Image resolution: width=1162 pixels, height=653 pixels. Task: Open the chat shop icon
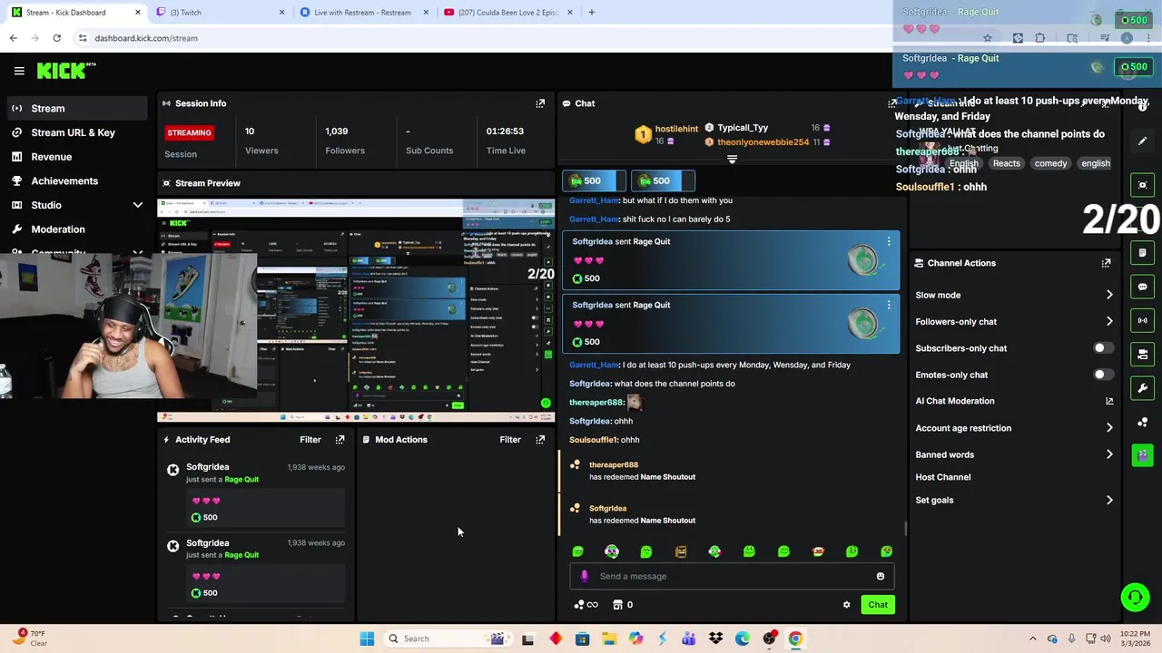point(618,605)
